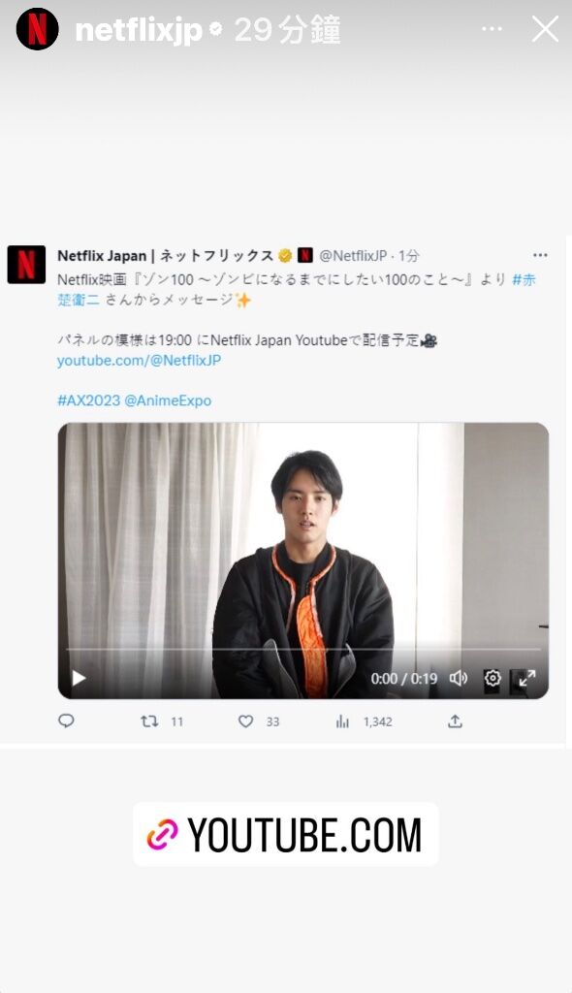Mute the video volume
The height and width of the screenshot is (993, 572).
pyautogui.click(x=458, y=678)
